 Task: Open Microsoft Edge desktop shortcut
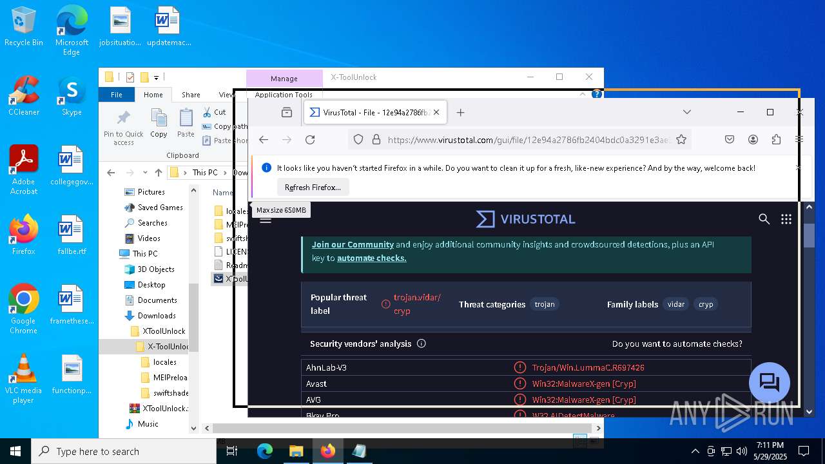[72, 31]
